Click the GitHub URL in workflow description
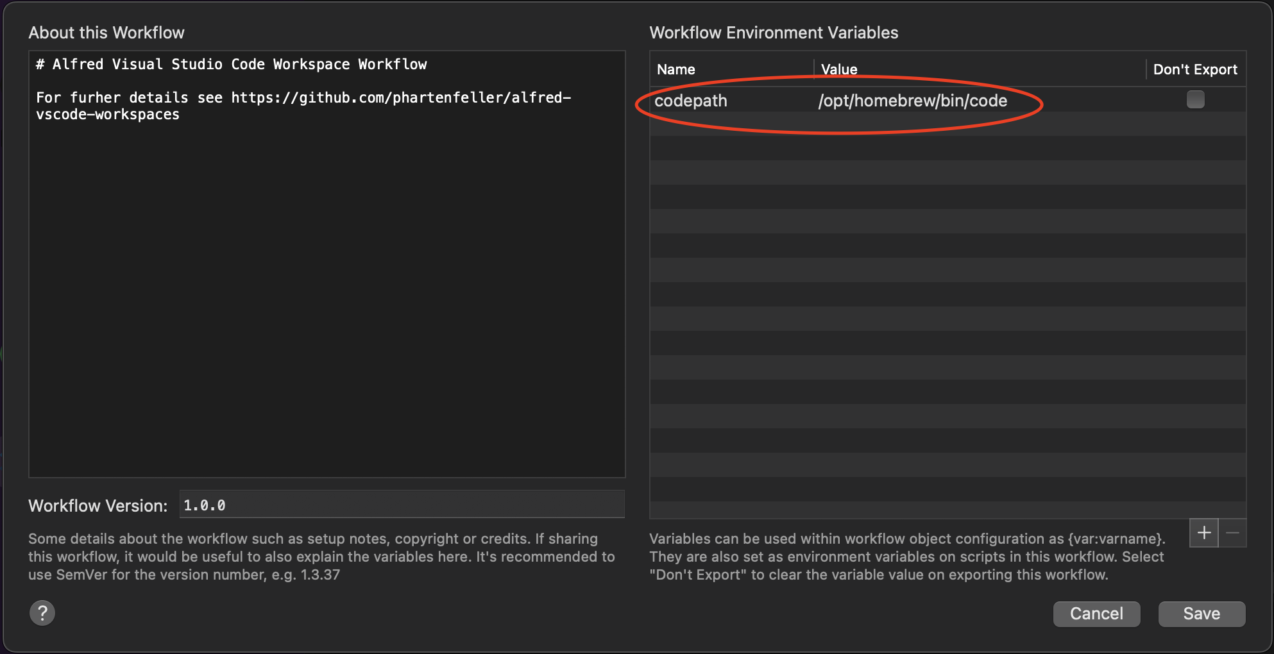 coord(400,97)
